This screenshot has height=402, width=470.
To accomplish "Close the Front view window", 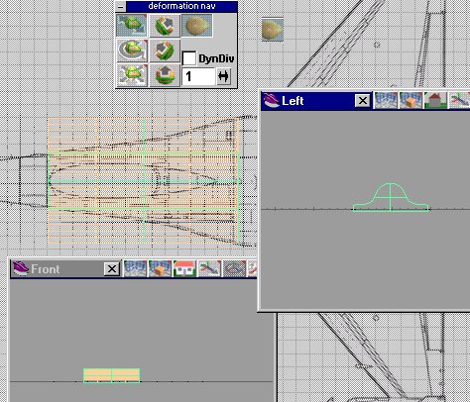I will [x=112, y=269].
